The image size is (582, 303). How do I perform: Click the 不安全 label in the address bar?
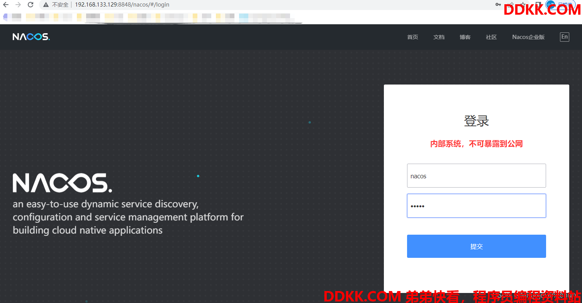pyautogui.click(x=60, y=5)
